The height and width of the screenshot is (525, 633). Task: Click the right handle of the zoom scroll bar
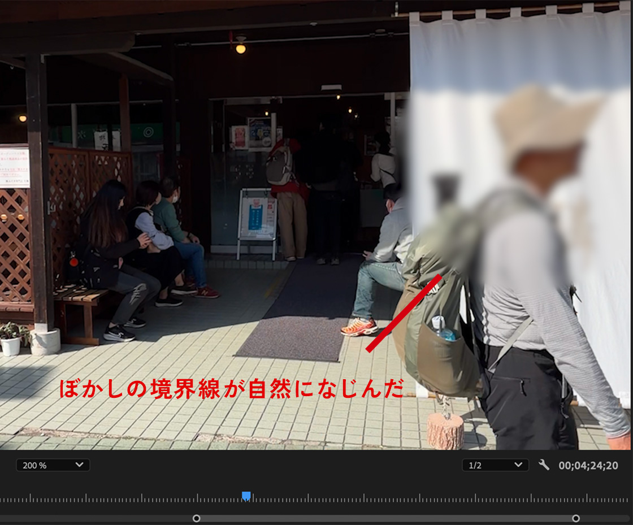coord(576,518)
